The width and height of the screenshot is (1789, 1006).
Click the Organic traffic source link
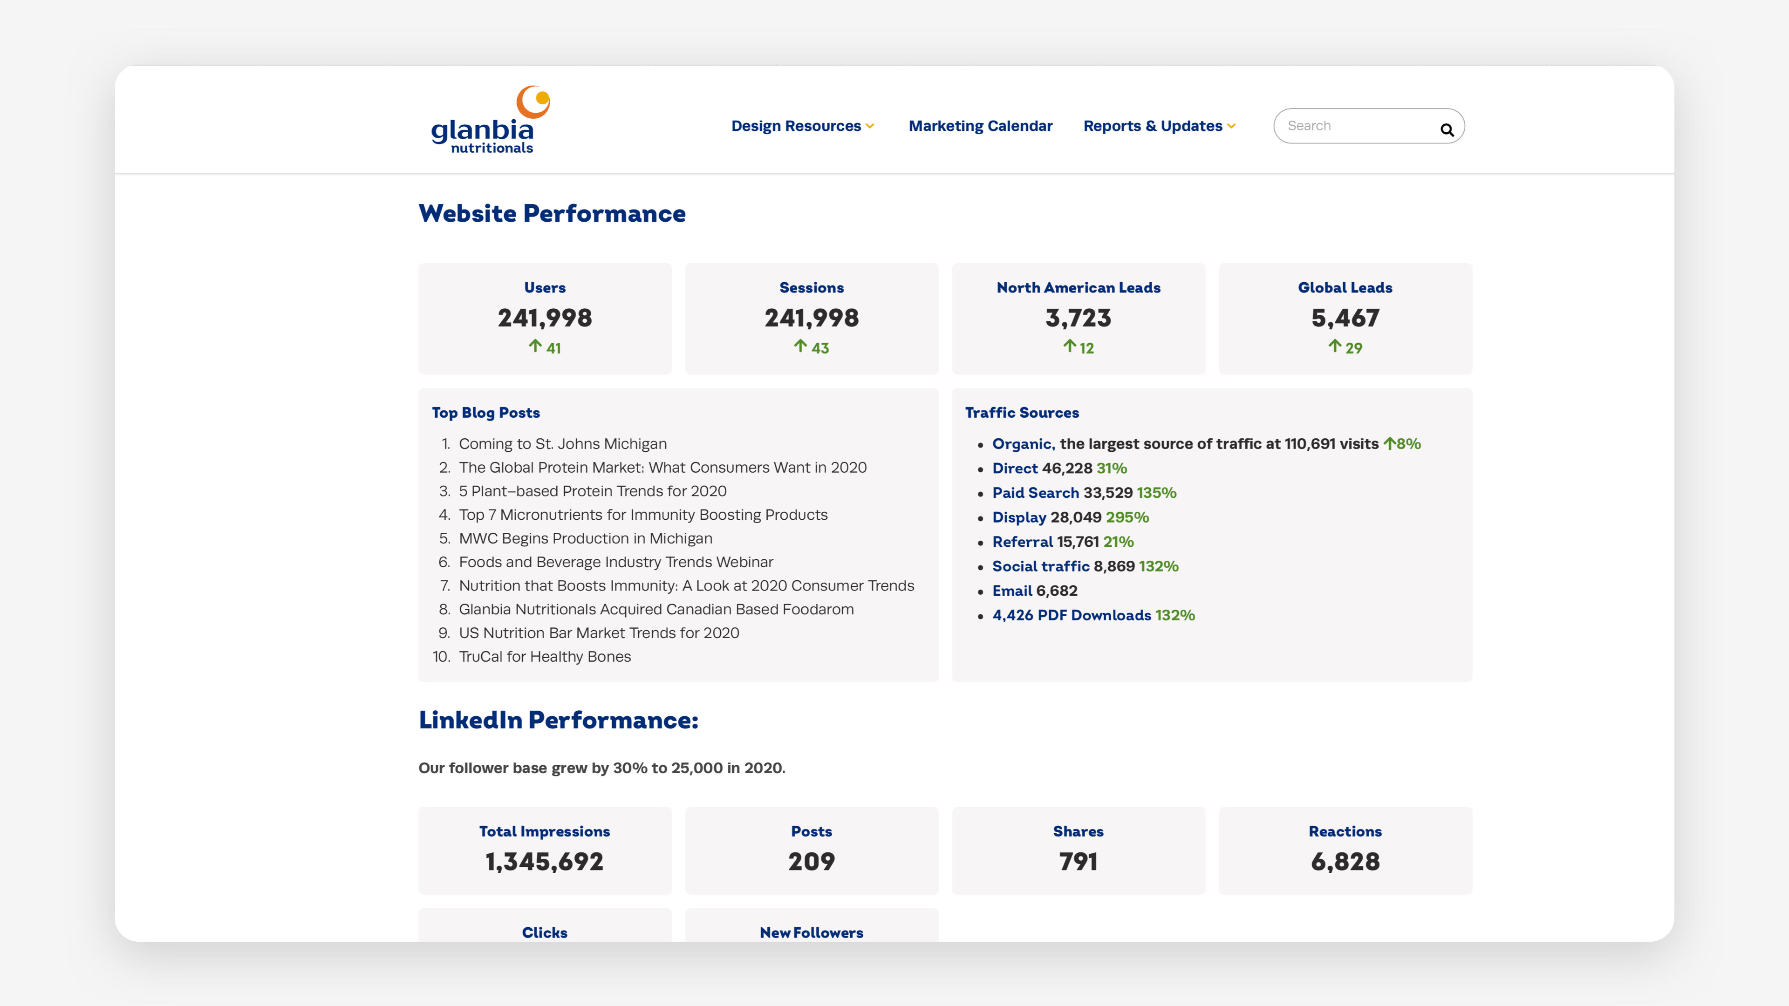[x=1023, y=444]
